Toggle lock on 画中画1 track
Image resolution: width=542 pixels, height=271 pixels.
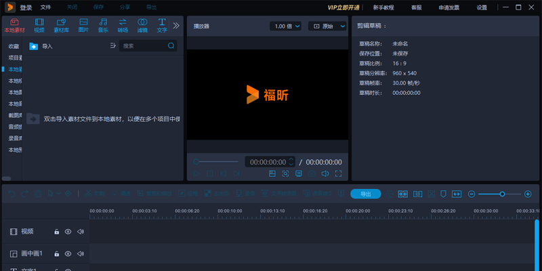[57, 254]
